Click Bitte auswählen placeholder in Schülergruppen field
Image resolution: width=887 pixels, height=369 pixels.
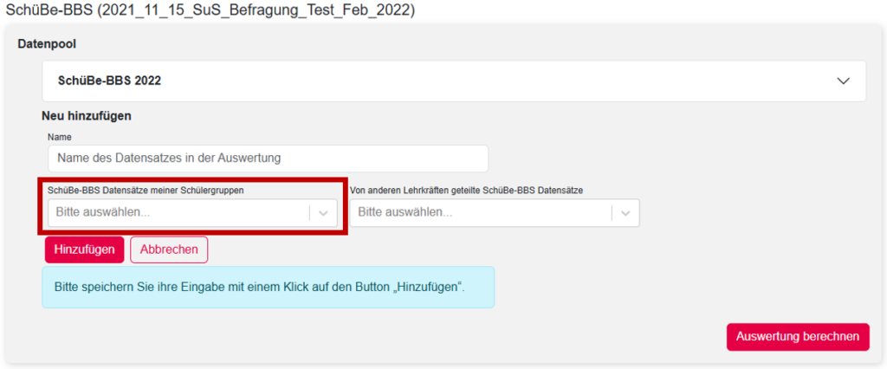[x=102, y=212]
